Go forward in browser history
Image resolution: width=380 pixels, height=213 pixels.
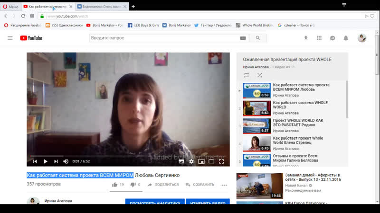[14, 16]
